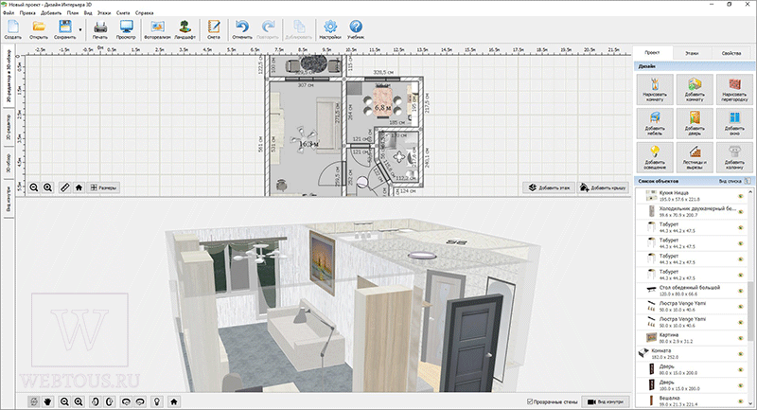Click the Добавить этаж button
757x410 pixels.
(549, 187)
